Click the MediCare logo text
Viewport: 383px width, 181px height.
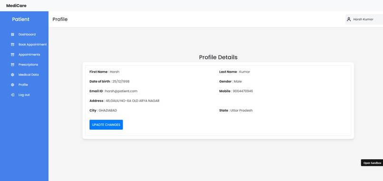(16, 6)
